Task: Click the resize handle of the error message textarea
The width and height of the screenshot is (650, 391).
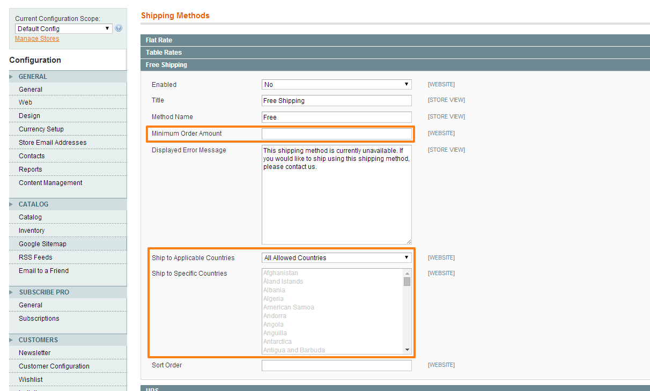Action: tap(409, 241)
